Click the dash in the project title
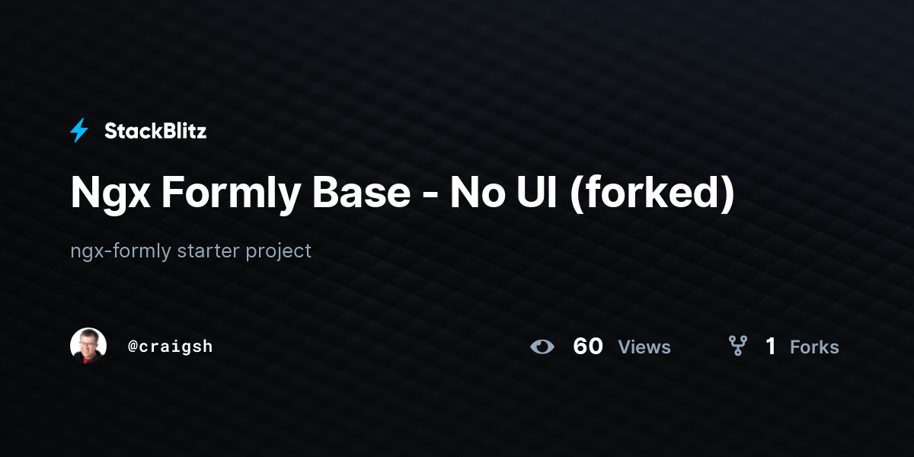Viewport: 914px width, 457px height. (430, 197)
